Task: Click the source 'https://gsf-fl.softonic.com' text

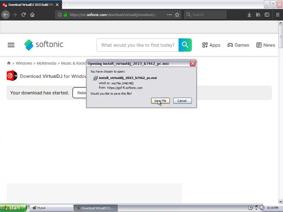Action: pos(125,88)
